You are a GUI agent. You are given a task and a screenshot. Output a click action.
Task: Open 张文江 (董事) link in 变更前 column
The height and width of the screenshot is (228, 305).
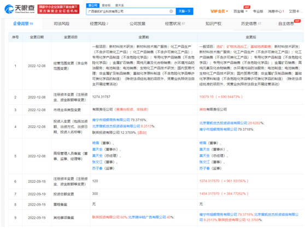click(x=97, y=162)
